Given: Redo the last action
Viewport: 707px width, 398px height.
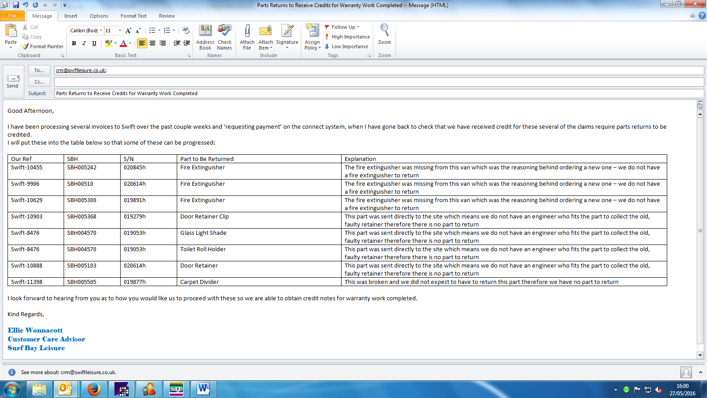Looking at the screenshot, I should (35, 5).
